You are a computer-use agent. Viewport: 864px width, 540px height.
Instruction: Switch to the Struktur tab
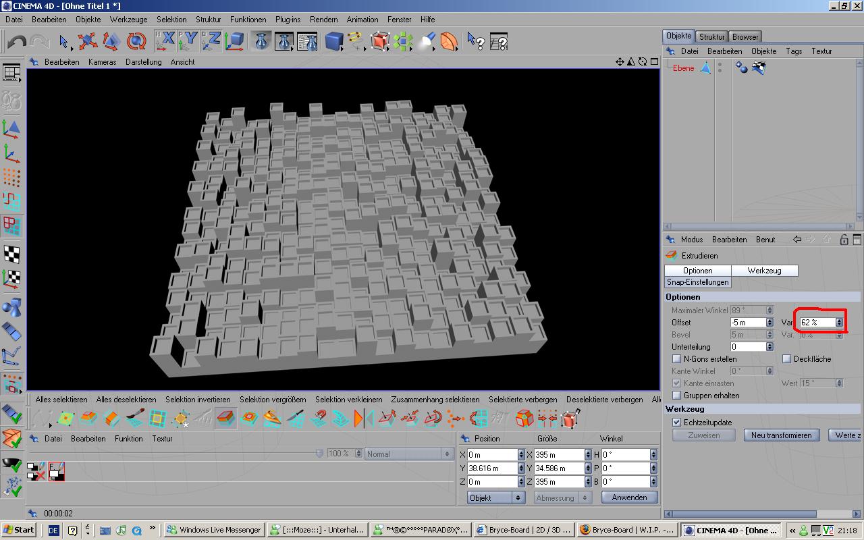tap(711, 36)
